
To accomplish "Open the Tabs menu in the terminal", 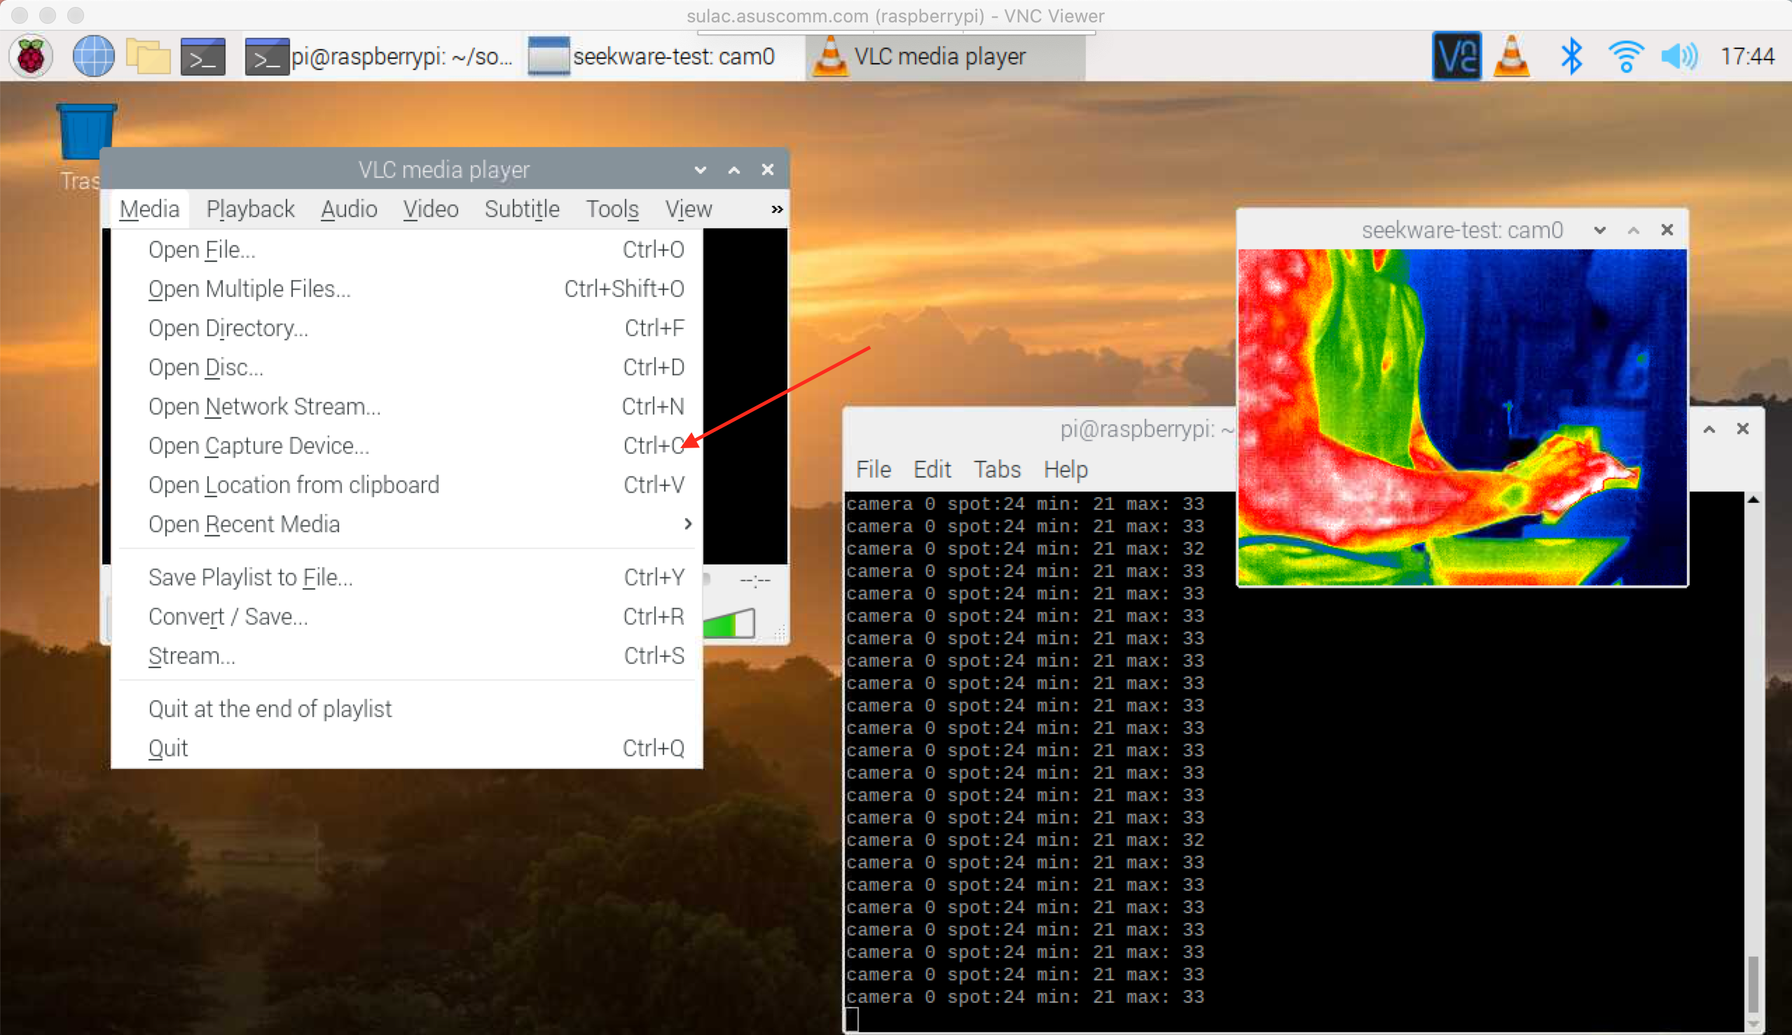I will (997, 469).
